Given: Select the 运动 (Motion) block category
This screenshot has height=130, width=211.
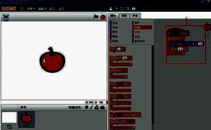Looking at the screenshot, I should 114,23.
